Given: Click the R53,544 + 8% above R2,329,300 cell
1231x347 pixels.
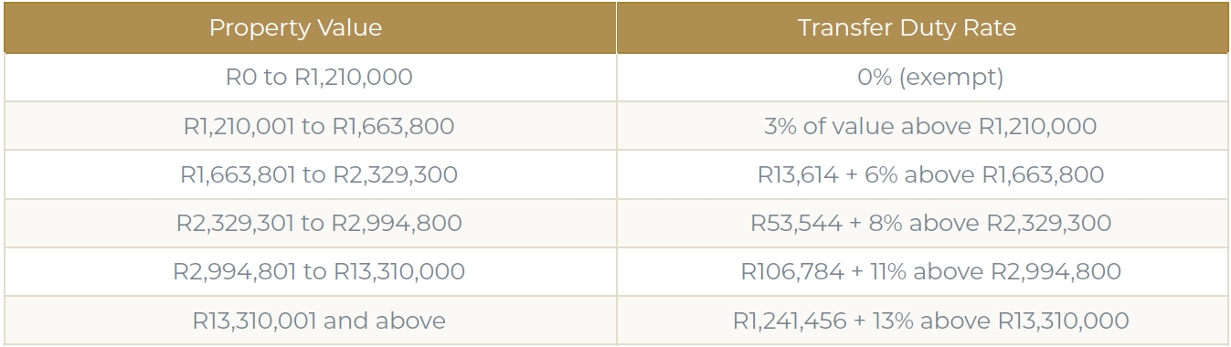Looking at the screenshot, I should coord(922,223).
